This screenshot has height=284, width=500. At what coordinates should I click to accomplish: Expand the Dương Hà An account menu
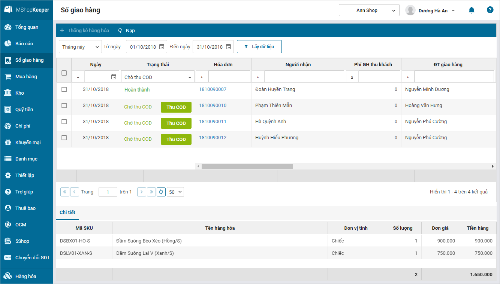[431, 10]
